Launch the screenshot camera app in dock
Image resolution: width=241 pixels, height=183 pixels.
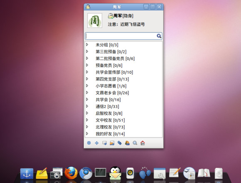pyautogui.click(x=57, y=173)
